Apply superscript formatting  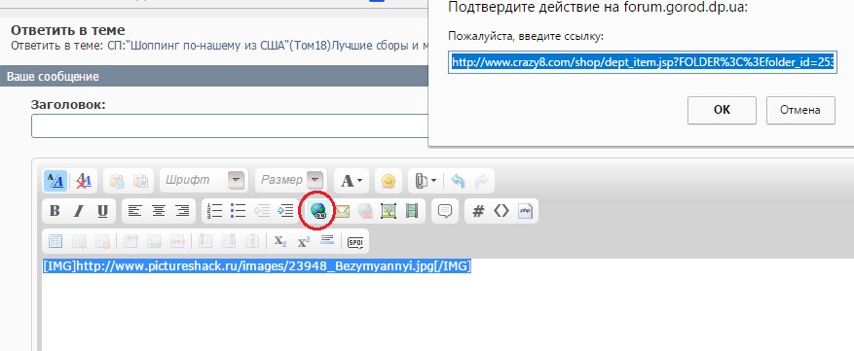[x=304, y=241]
